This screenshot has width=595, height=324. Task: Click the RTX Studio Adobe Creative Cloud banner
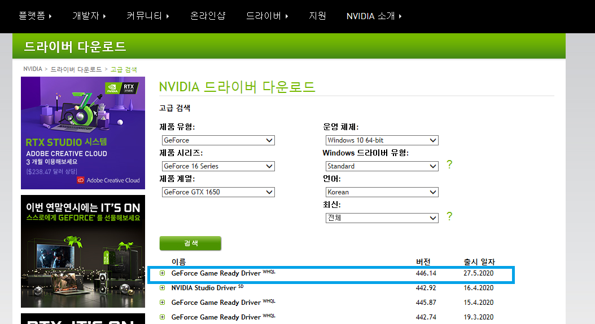click(x=83, y=133)
